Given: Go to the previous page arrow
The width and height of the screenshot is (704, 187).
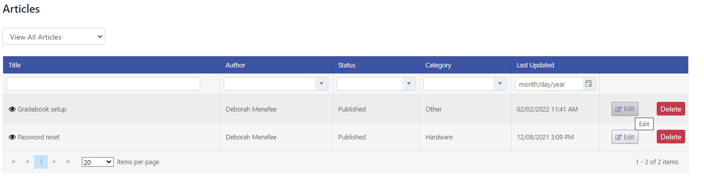Looking at the screenshot, I should (x=27, y=162).
